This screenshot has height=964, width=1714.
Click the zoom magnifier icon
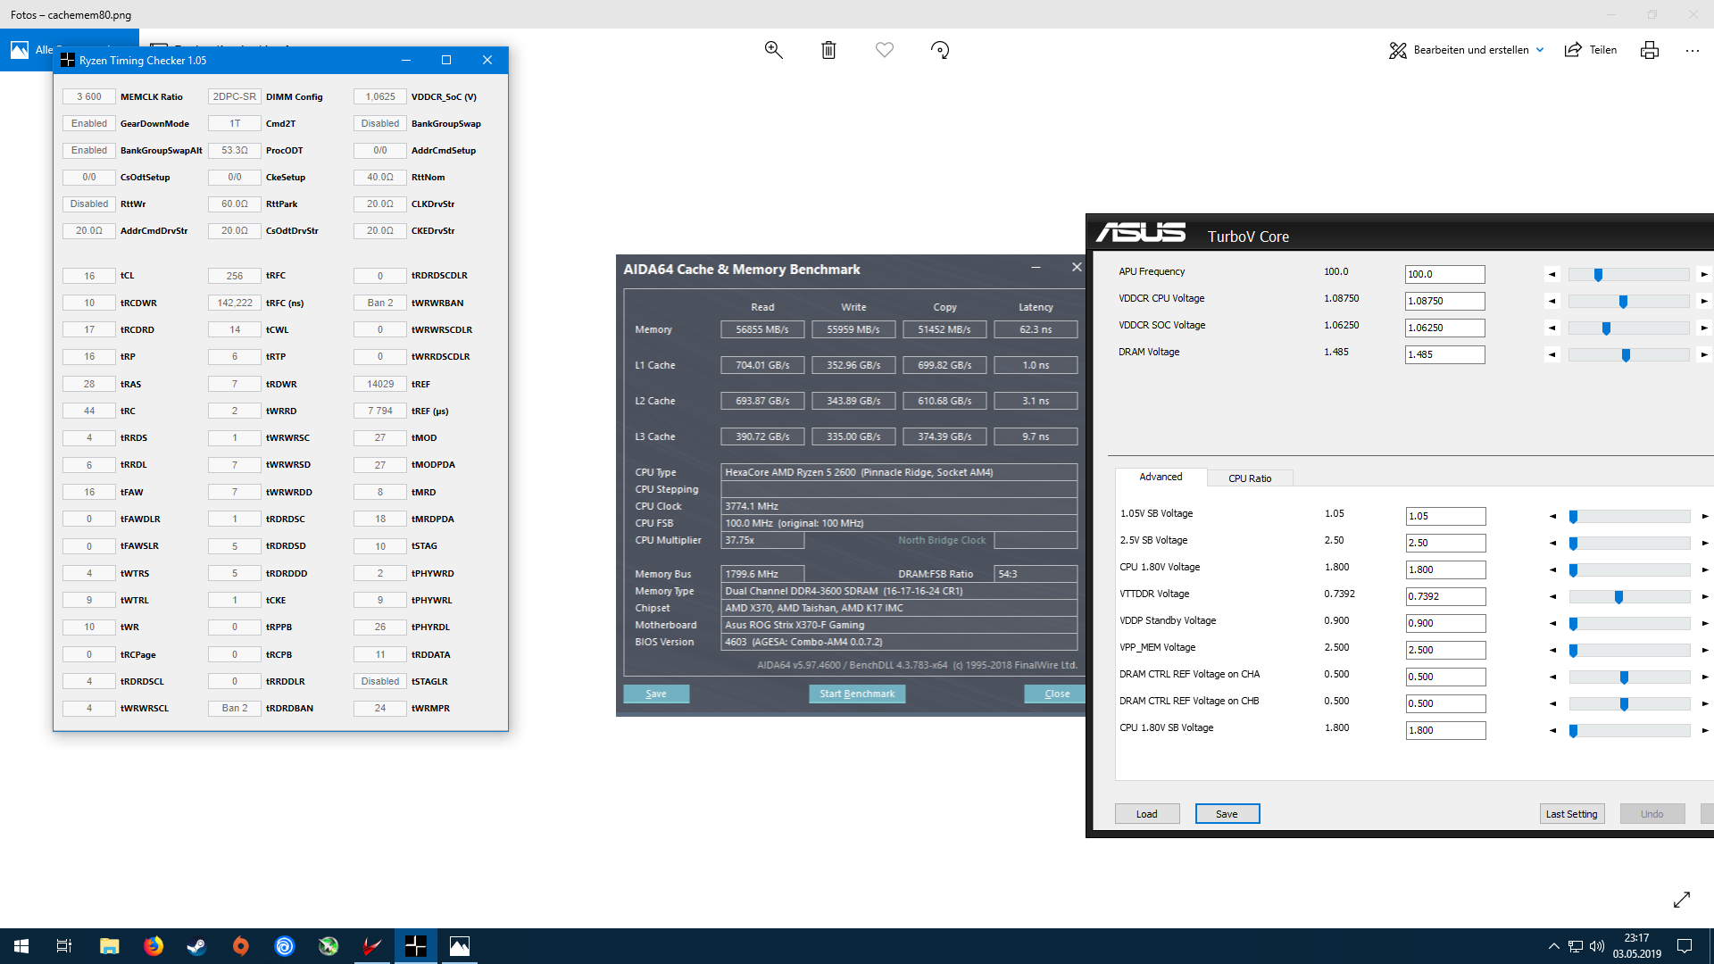(773, 50)
